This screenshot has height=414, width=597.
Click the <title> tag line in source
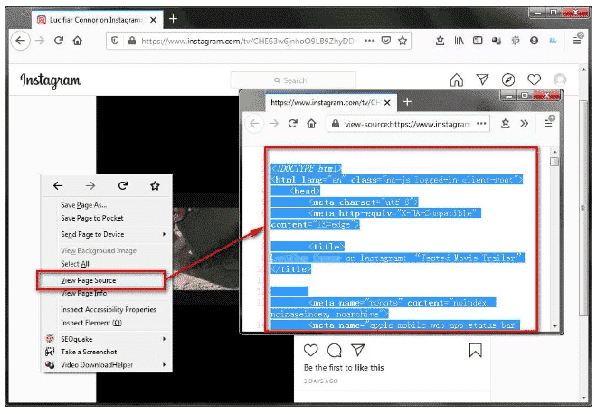coord(327,247)
